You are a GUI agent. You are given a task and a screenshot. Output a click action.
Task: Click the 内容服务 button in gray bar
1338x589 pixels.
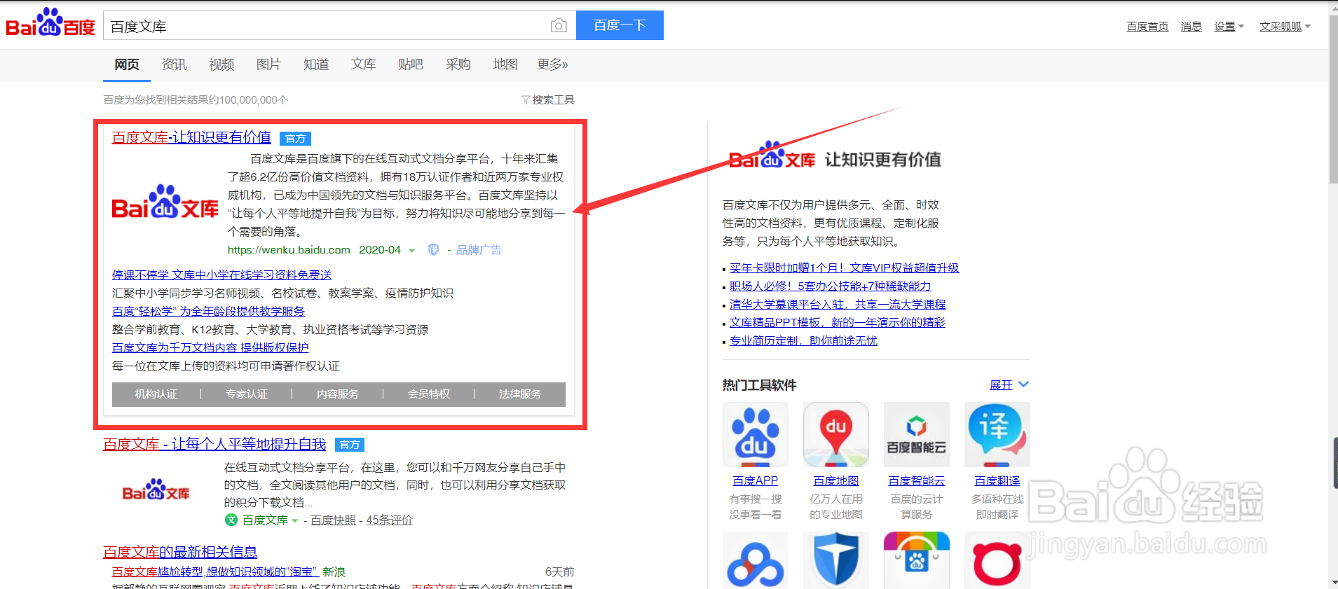click(x=338, y=394)
